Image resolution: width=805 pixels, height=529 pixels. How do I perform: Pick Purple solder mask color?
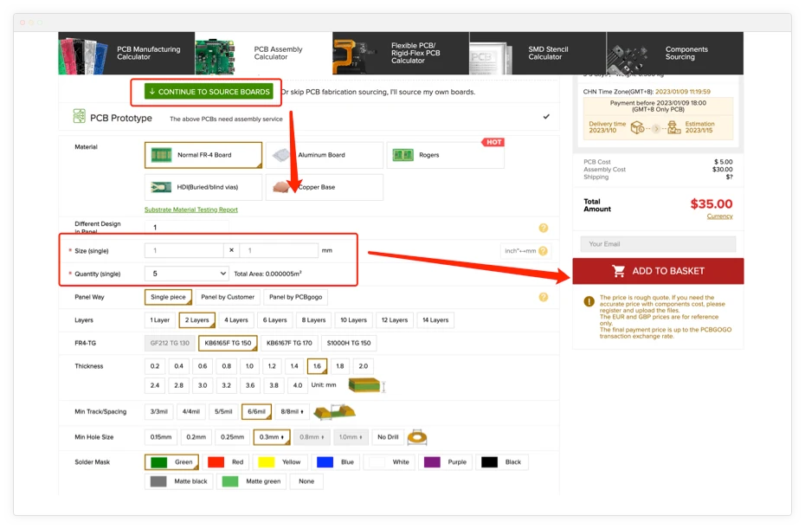click(x=446, y=462)
